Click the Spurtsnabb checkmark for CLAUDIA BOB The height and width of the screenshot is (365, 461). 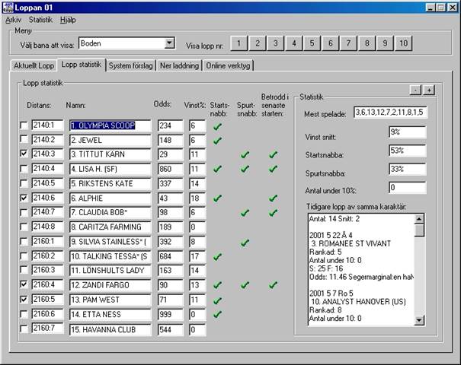point(245,213)
